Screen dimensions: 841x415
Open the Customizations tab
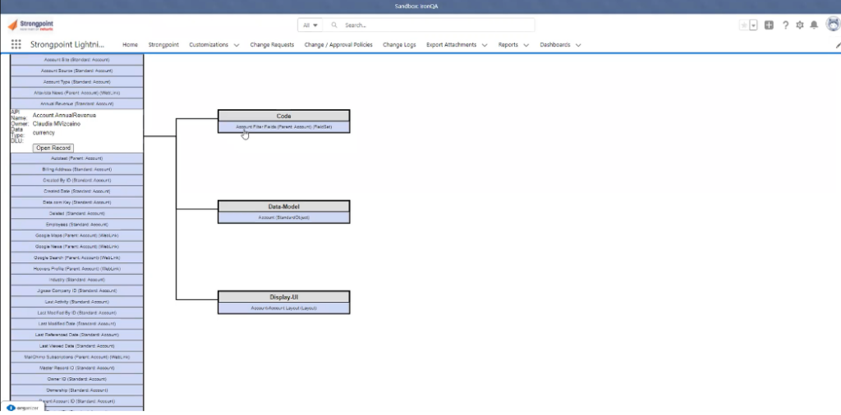(209, 45)
